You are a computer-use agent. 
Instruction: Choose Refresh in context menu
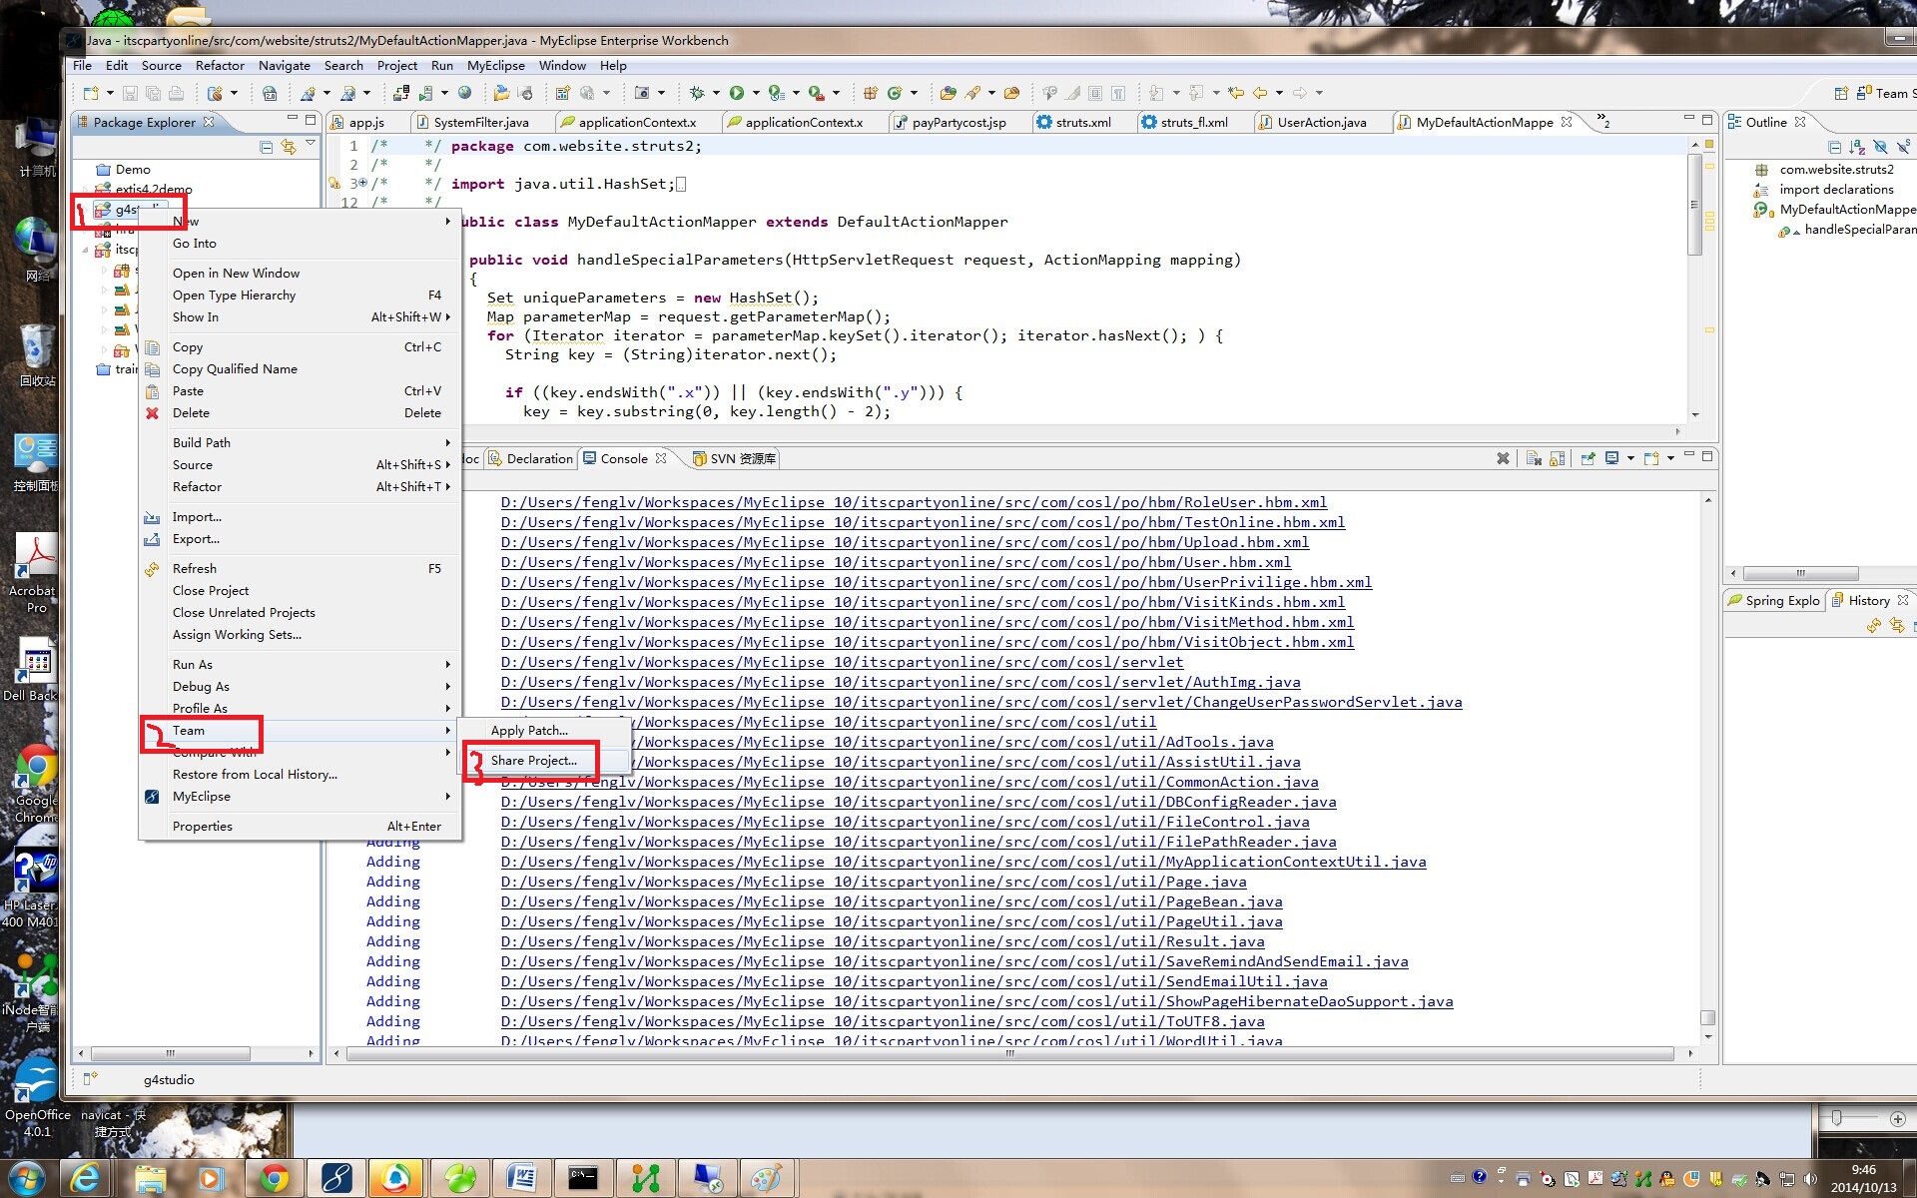point(300,568)
